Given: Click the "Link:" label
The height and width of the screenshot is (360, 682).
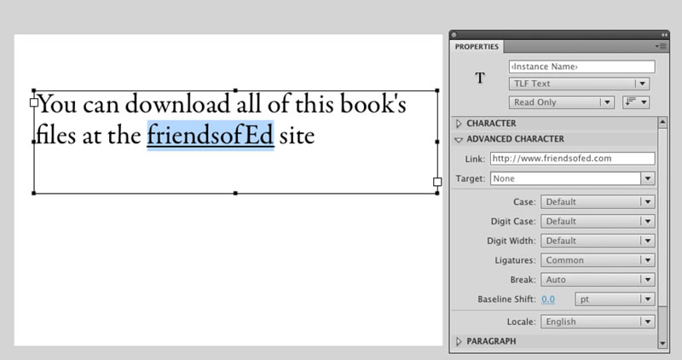Looking at the screenshot, I should [x=475, y=160].
